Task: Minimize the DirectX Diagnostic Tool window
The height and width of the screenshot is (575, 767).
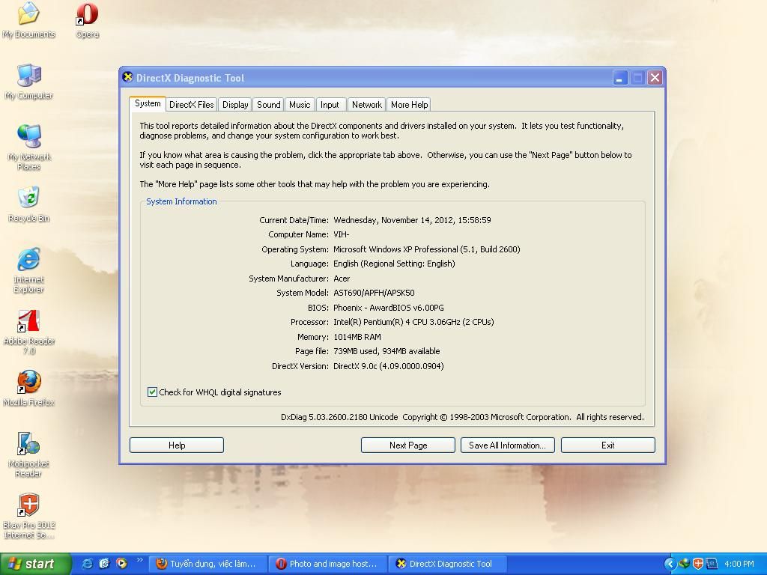Action: pos(619,78)
